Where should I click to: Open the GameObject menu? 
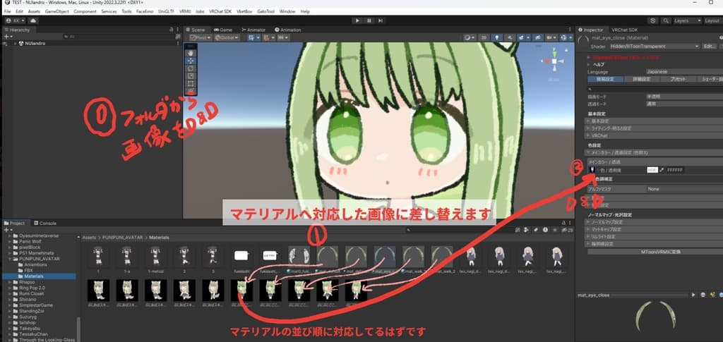click(x=56, y=11)
